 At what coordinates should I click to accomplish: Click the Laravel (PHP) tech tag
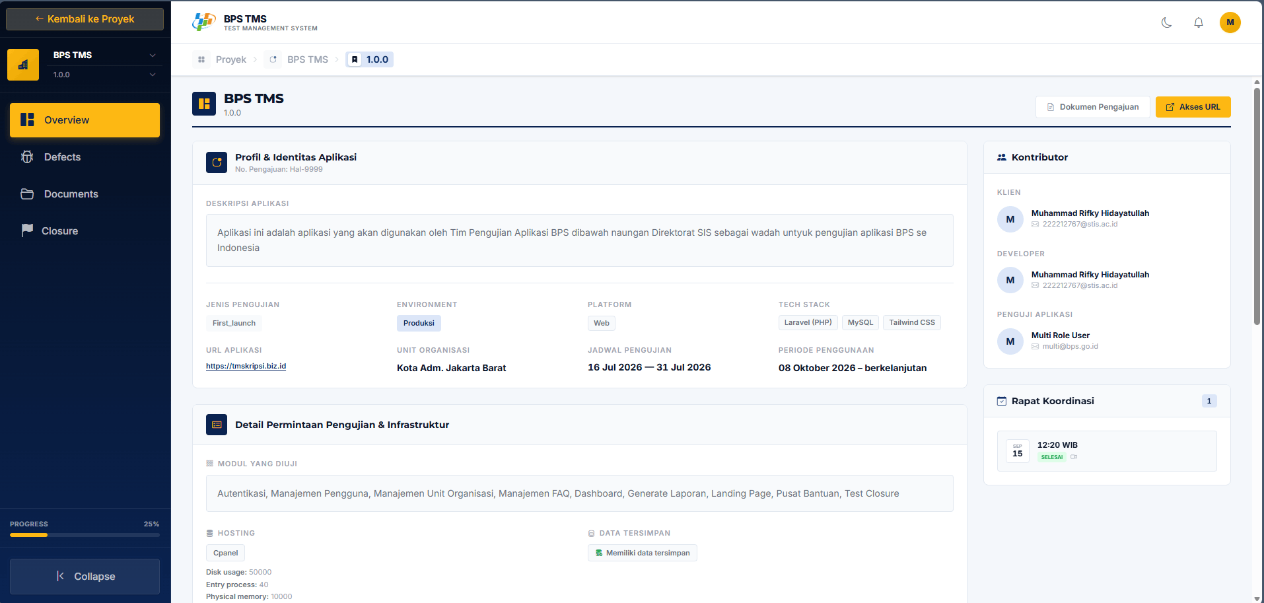tap(808, 322)
